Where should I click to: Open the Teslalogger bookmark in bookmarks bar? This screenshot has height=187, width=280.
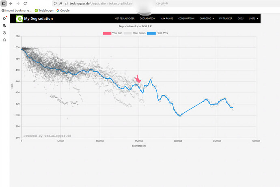(44, 10)
